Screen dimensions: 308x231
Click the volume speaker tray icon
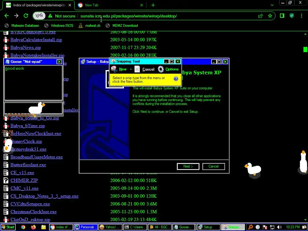[x=279, y=227]
